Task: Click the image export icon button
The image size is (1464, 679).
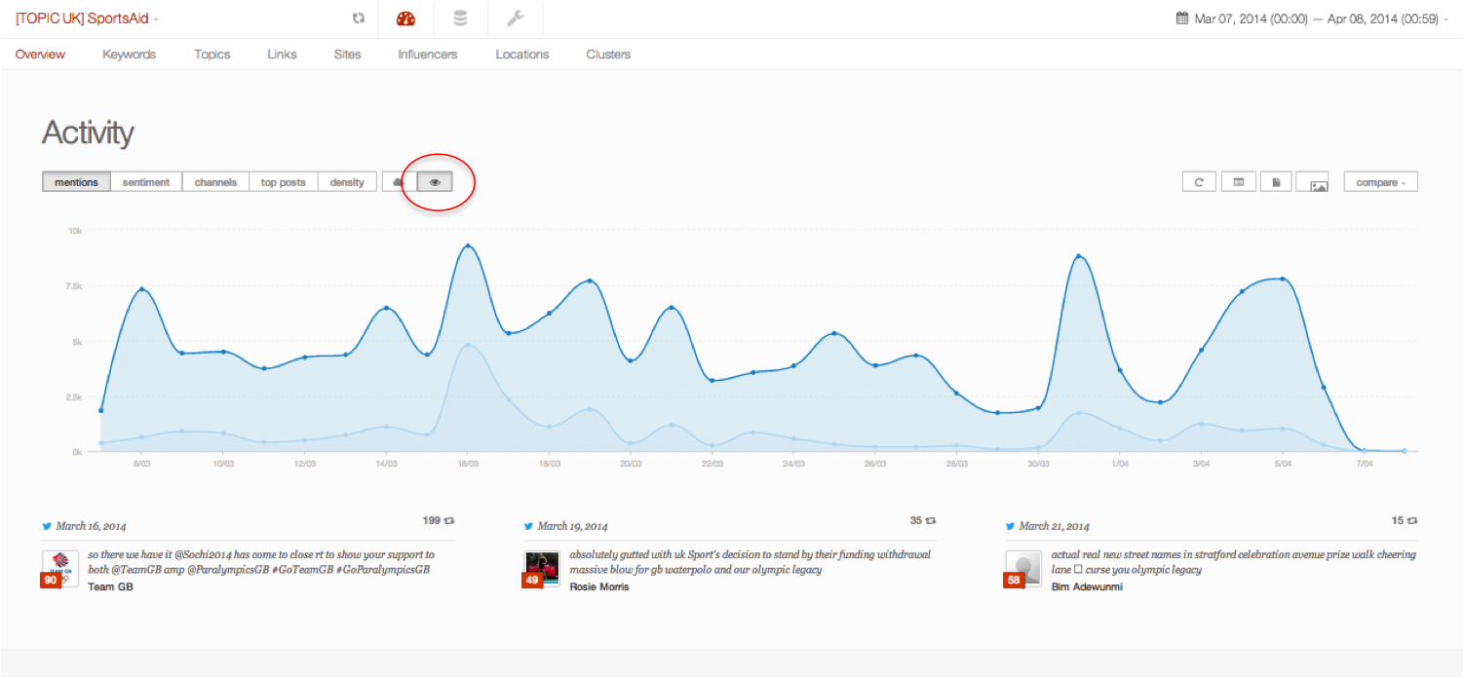Action: click(1318, 183)
